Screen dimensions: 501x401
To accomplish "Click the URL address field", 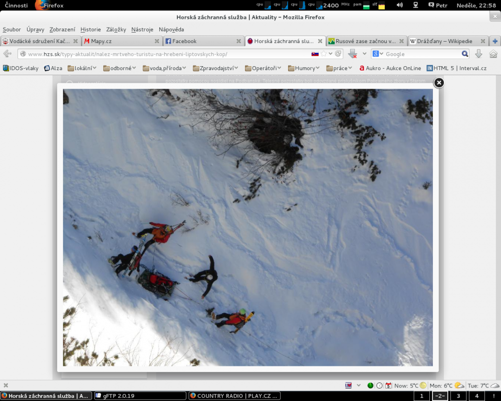I will coord(165,54).
